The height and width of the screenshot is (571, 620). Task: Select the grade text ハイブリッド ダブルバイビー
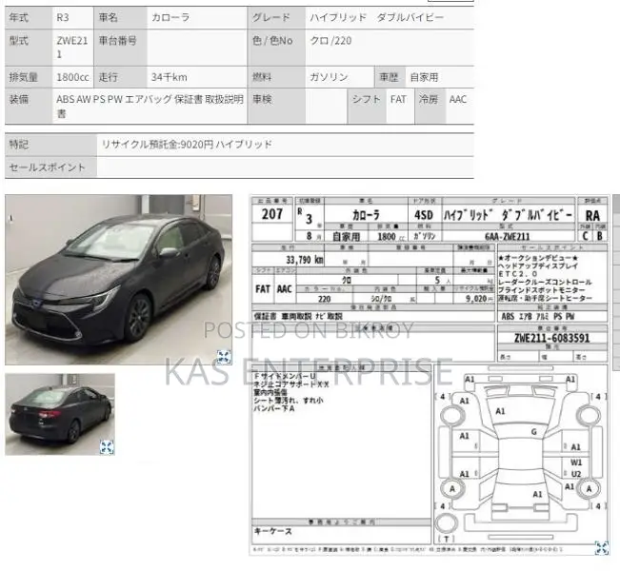(x=377, y=18)
